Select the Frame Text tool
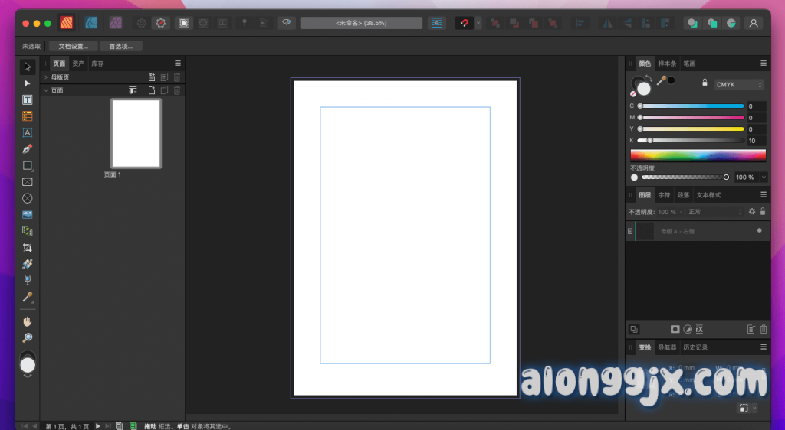The height and width of the screenshot is (430, 785). pos(28,99)
